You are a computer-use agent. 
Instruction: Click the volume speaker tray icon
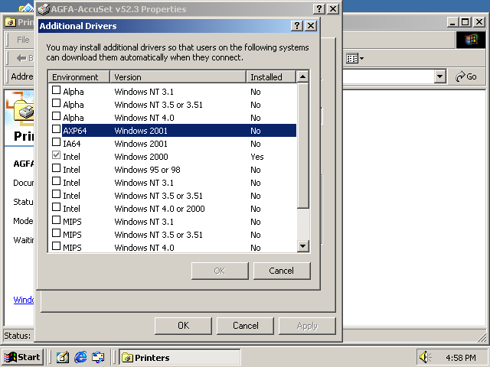tap(425, 357)
